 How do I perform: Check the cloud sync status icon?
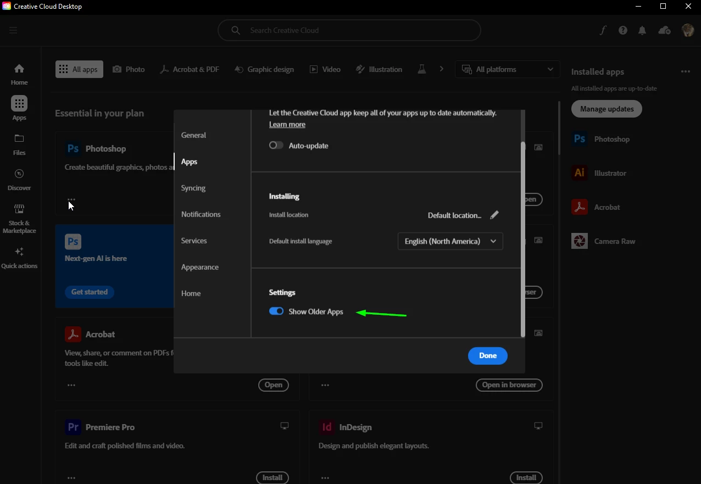(664, 30)
